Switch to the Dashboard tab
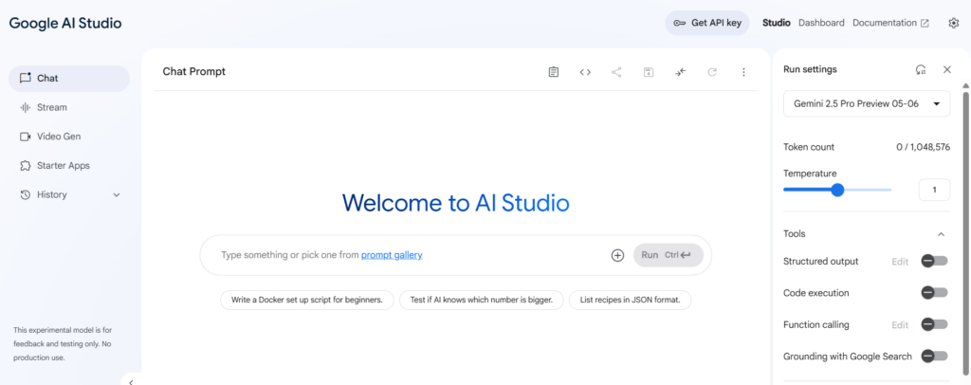 (821, 23)
